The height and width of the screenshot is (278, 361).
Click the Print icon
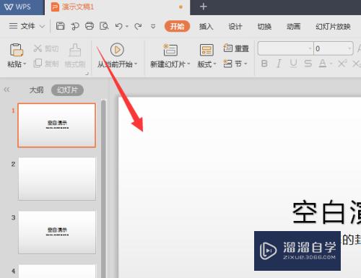[90, 26]
